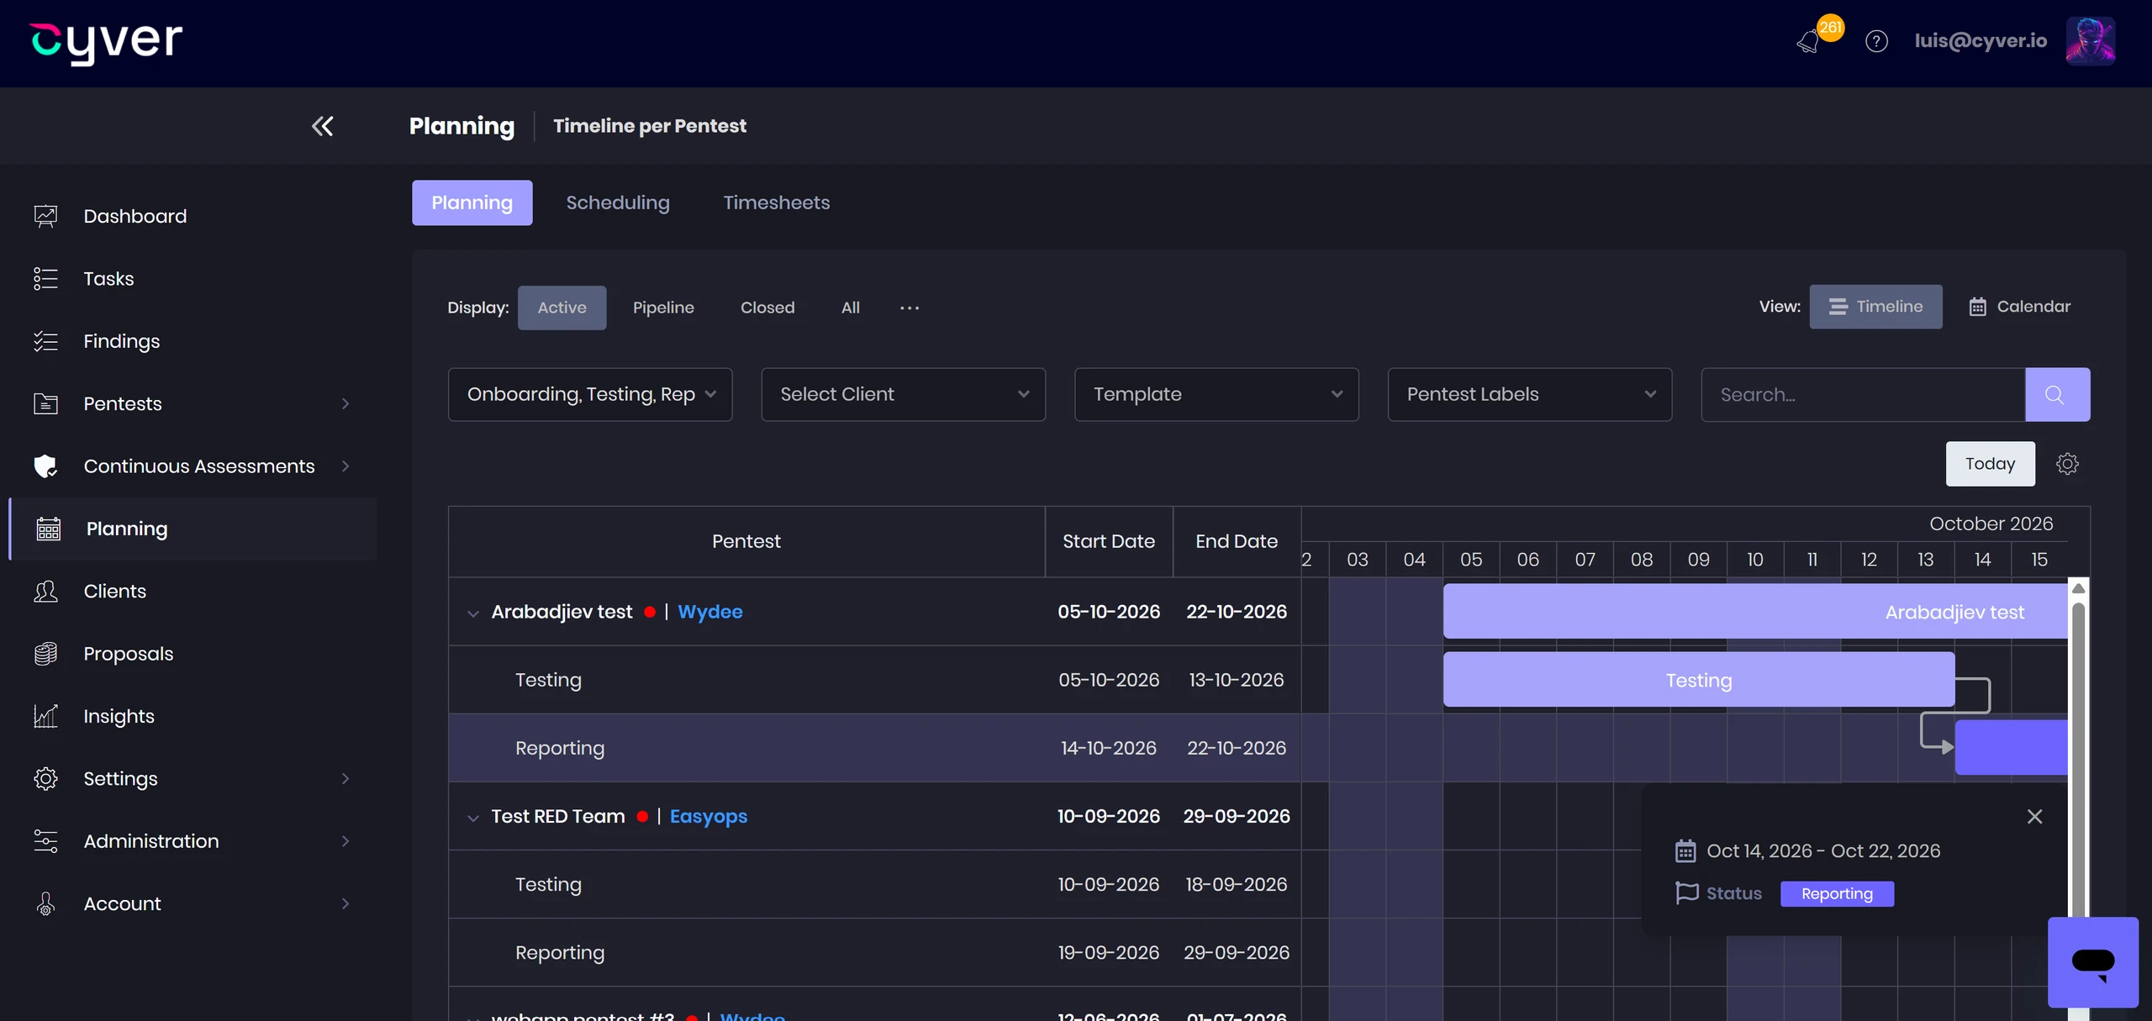The height and width of the screenshot is (1021, 2152).
Task: Open the Onboarding, Testing status dropdown
Action: pos(590,394)
